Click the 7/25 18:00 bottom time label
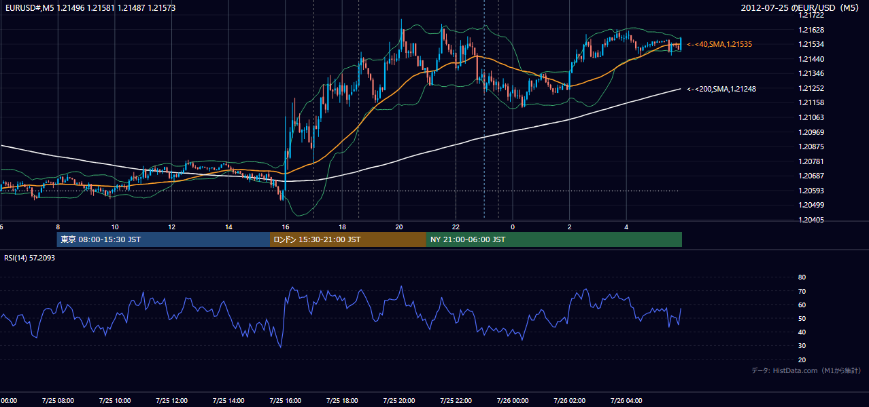This screenshot has height=407, width=869. pos(342,400)
